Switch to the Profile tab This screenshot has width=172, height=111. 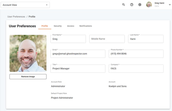click(x=45, y=26)
